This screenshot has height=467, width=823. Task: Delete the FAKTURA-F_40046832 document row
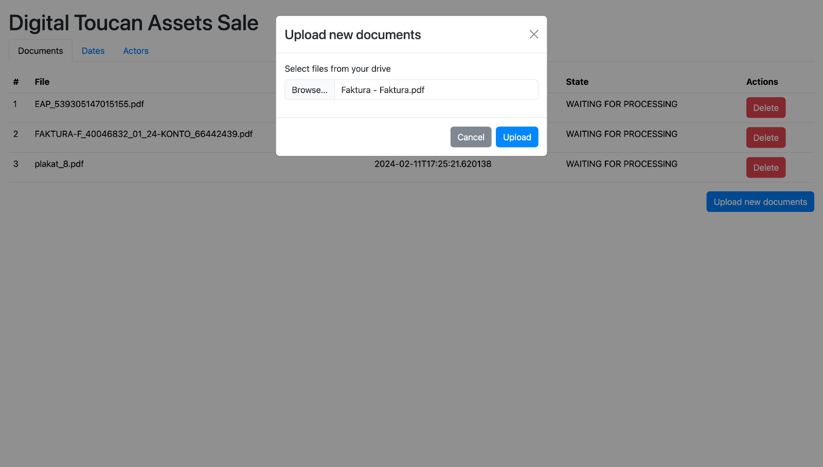click(x=765, y=138)
